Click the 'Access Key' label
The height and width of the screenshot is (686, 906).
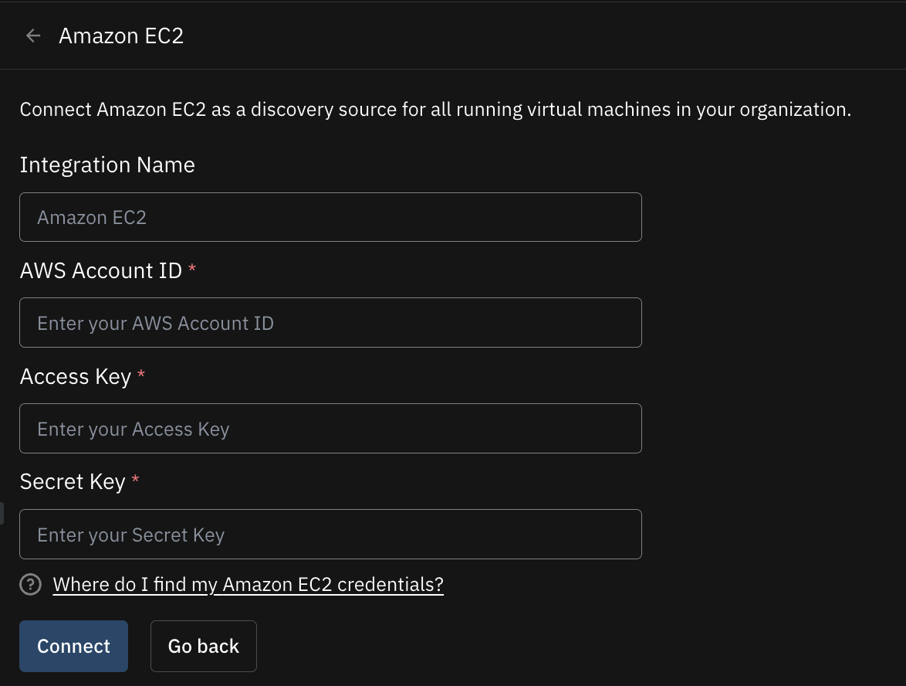coord(76,377)
